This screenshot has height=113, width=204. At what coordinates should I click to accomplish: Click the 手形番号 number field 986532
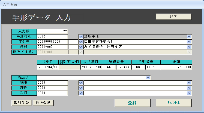(x=152, y=67)
